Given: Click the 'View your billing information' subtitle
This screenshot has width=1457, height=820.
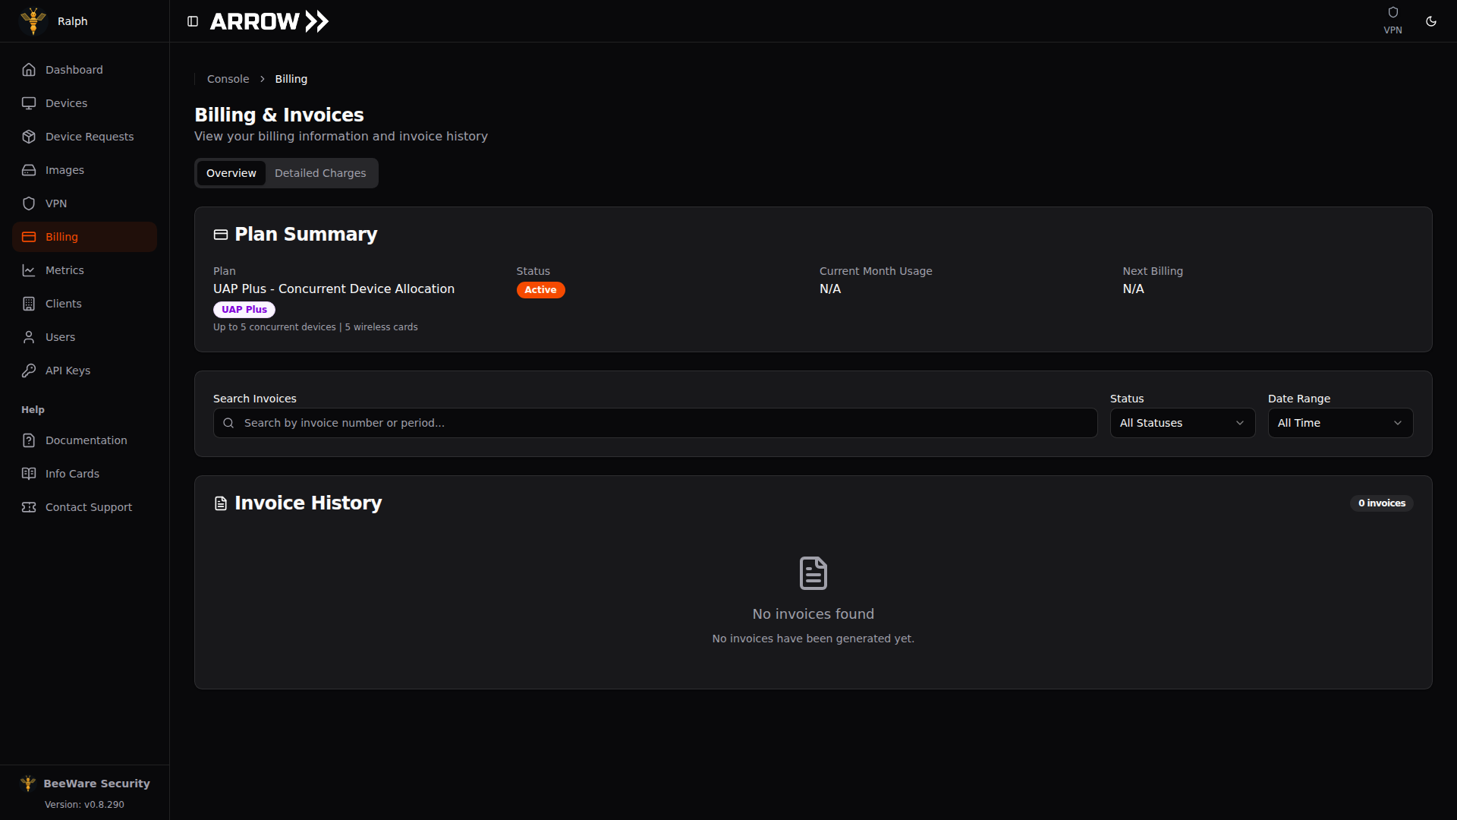Looking at the screenshot, I should click(341, 137).
